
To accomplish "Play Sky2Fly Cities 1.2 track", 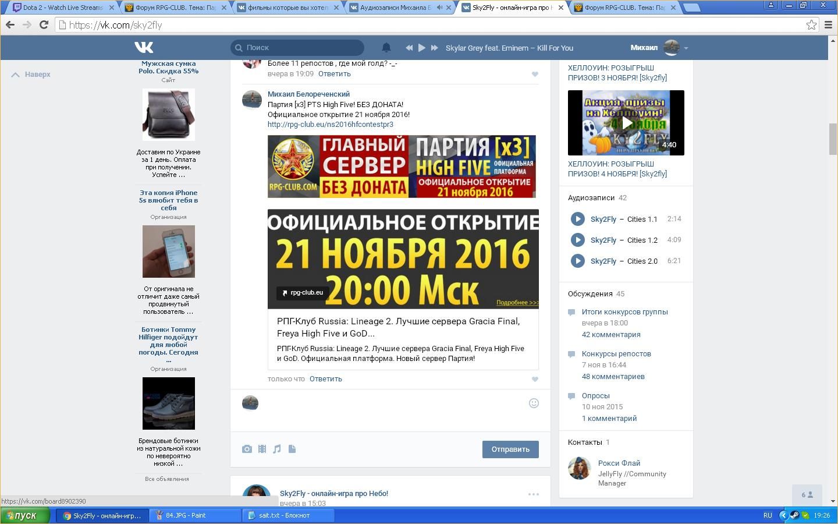I will [577, 240].
